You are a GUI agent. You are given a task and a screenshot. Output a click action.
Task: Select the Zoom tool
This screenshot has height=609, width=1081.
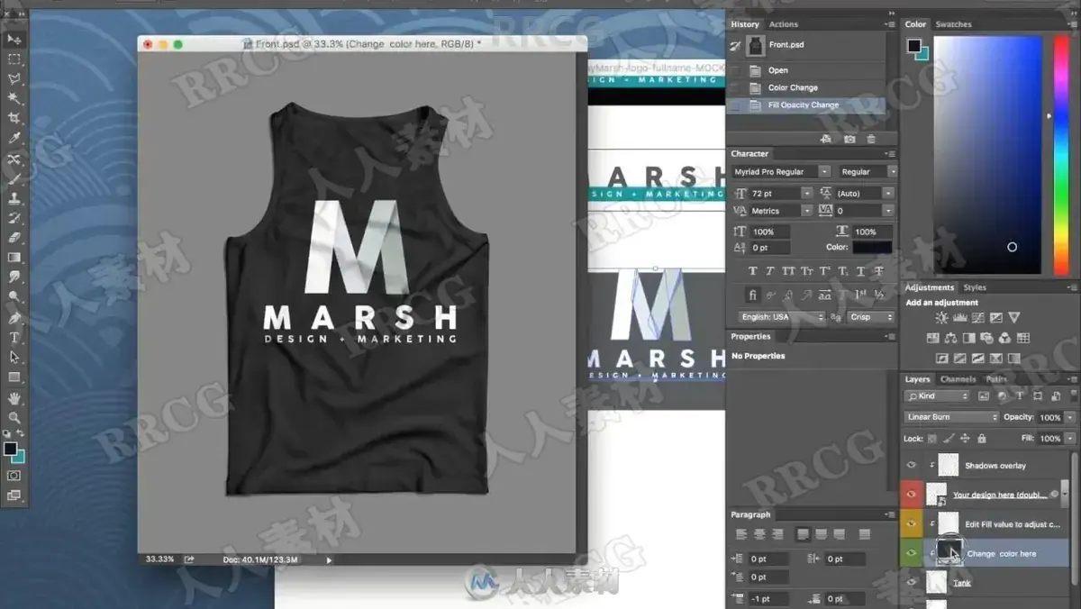(14, 417)
